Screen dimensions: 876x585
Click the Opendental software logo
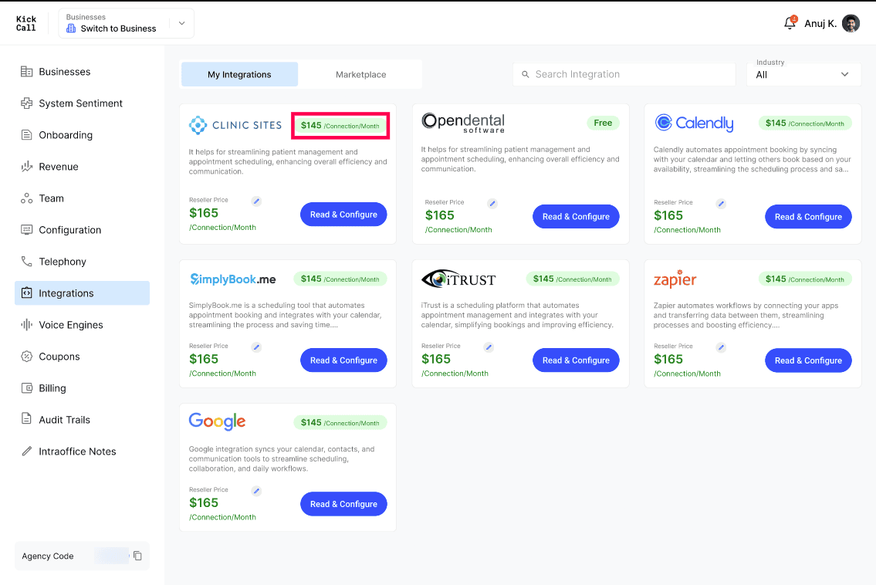[463, 123]
